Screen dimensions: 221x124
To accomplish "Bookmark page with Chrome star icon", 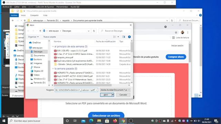I will [176, 32].
